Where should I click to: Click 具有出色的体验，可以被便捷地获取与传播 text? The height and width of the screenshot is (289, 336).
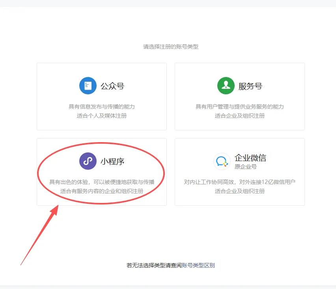coord(102,182)
